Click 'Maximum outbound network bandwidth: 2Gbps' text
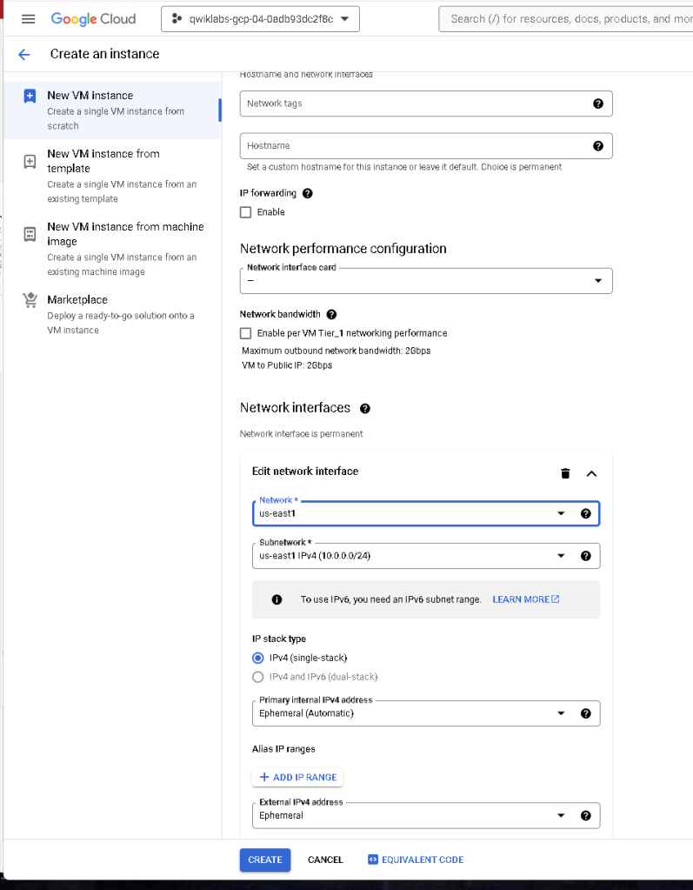The height and width of the screenshot is (890, 693). tap(337, 351)
